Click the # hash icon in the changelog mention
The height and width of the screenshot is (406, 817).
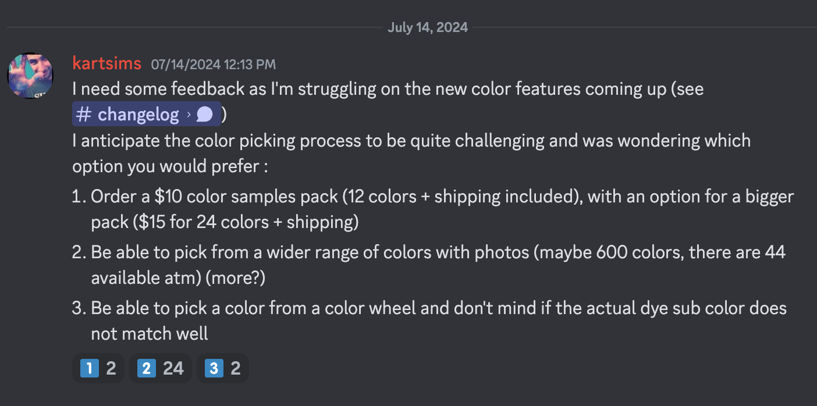tap(85, 114)
